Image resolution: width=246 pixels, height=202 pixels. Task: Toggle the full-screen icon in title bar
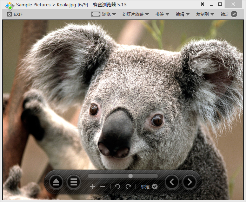(x=202, y=4)
